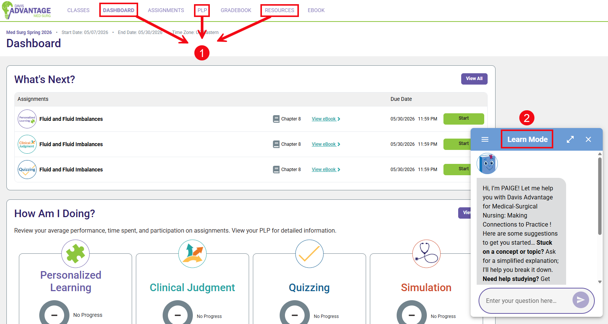Click Simulation No Progress ring

pos(412,312)
